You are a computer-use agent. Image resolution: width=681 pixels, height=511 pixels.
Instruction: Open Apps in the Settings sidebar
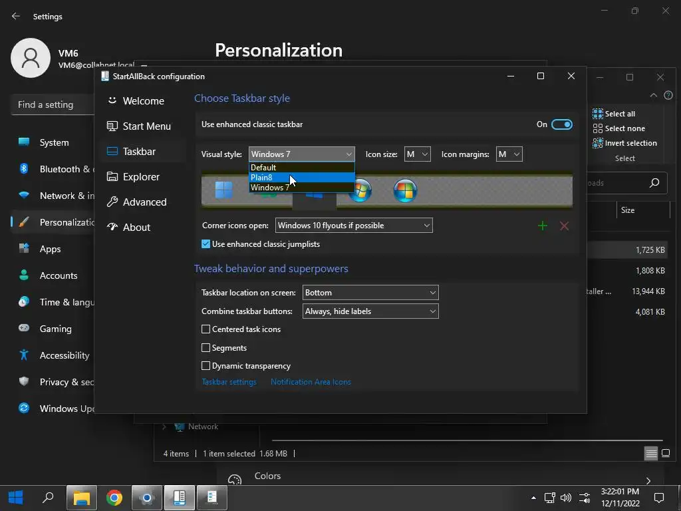pyautogui.click(x=50, y=249)
